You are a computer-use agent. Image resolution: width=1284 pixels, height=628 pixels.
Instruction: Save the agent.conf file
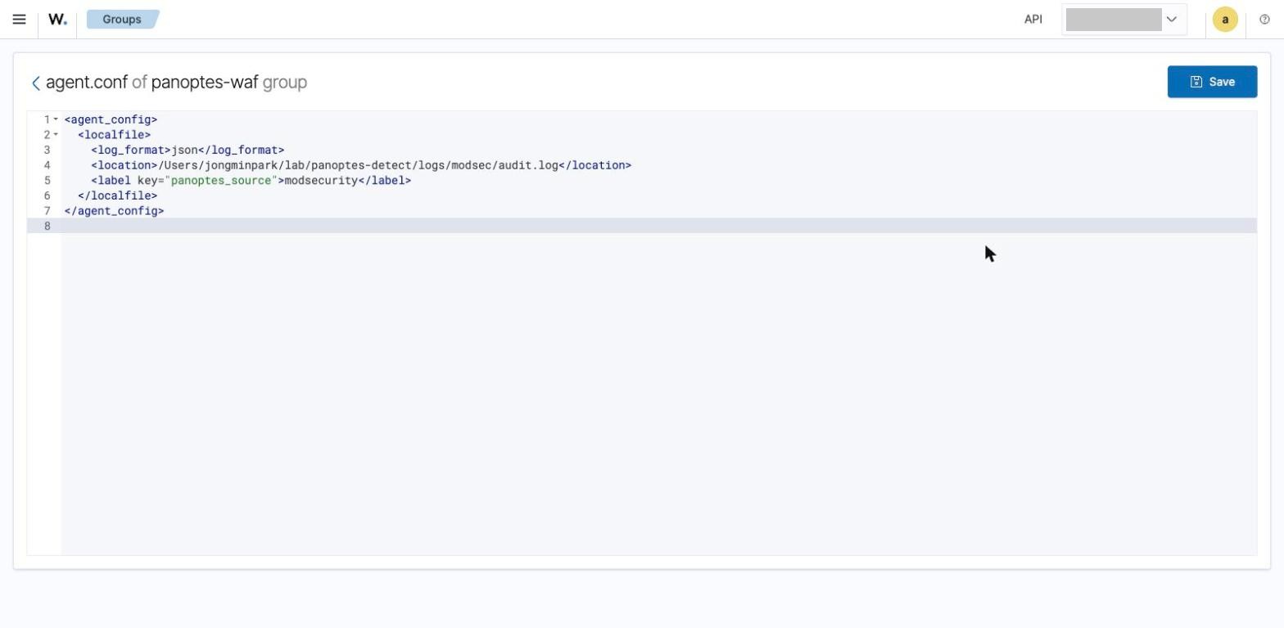[1212, 82]
